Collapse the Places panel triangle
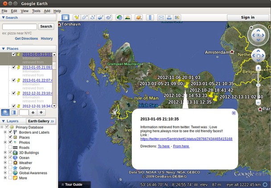 3,49
